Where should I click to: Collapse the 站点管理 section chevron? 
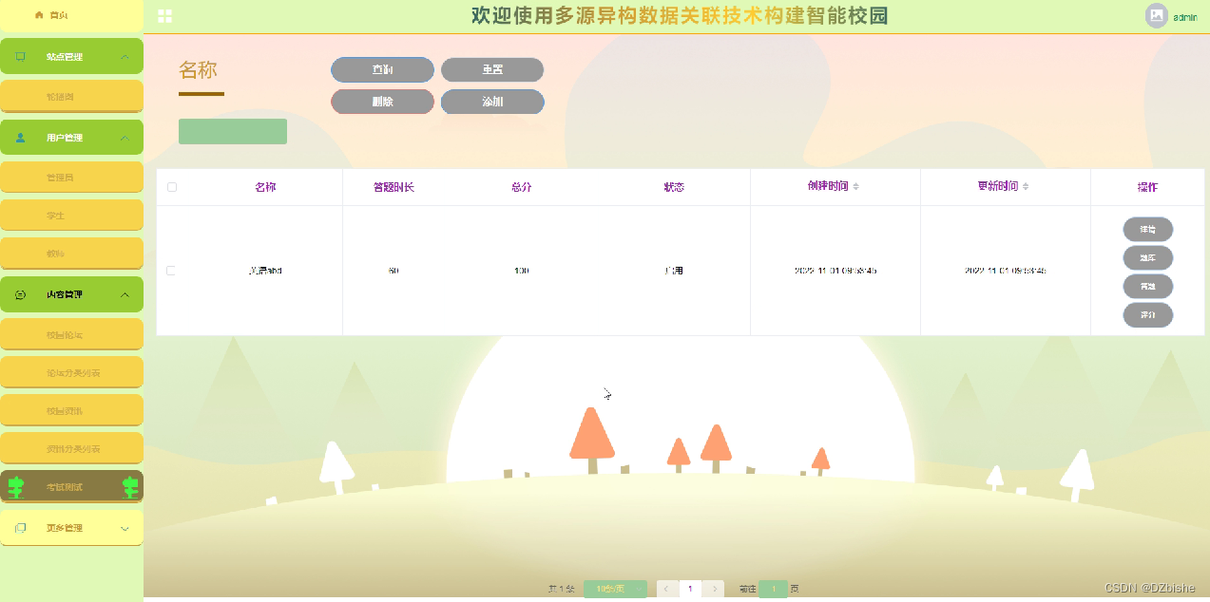(x=125, y=57)
